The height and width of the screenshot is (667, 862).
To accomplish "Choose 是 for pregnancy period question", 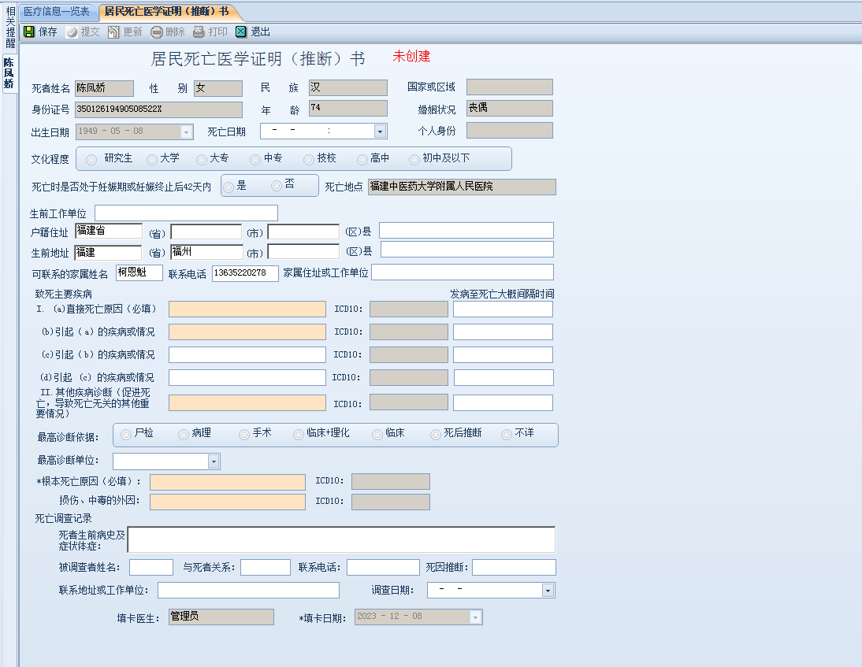I will tap(229, 187).
